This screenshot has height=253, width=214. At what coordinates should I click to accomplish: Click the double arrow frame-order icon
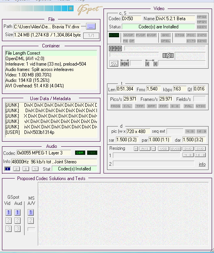(168, 55)
